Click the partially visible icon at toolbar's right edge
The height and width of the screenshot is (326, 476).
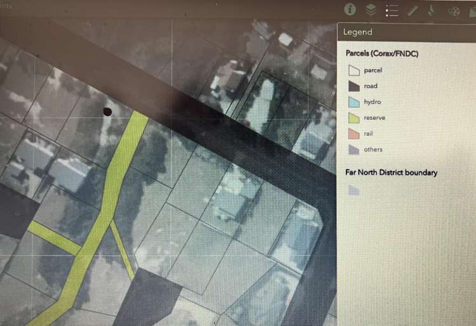pyautogui.click(x=472, y=11)
